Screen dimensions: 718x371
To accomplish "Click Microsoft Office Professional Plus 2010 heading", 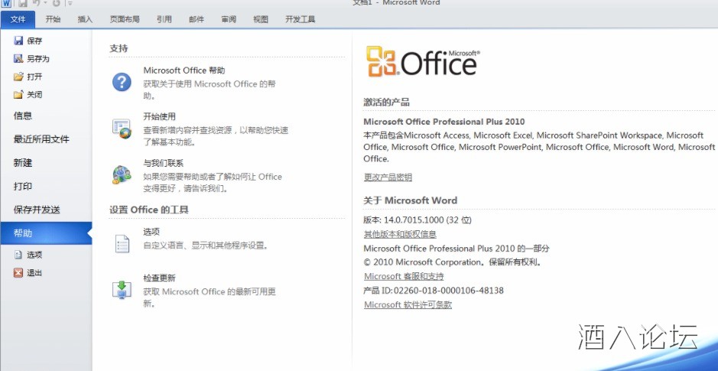I will [x=444, y=122].
